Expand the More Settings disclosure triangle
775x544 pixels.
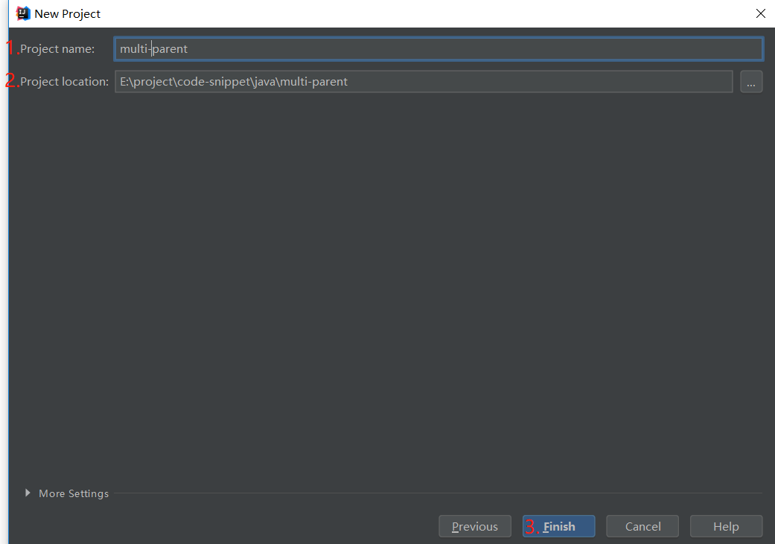[x=28, y=493]
